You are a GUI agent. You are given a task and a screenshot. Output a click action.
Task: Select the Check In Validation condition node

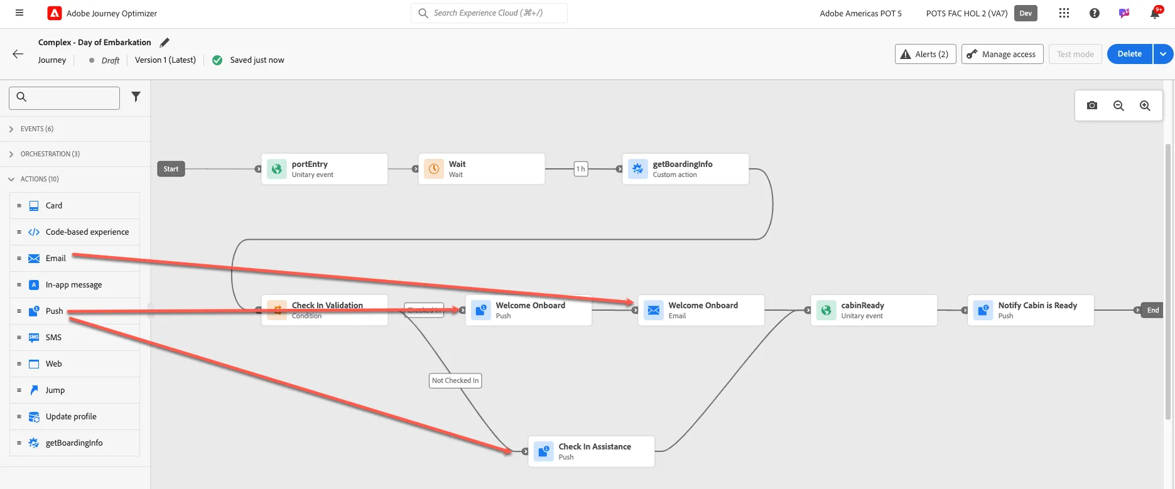[325, 310]
